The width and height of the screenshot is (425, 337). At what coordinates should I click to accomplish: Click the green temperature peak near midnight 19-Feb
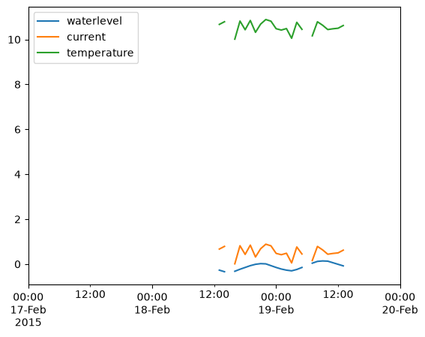[266, 20]
